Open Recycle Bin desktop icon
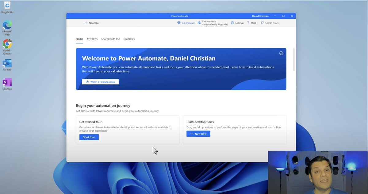This screenshot has width=368, height=194. 7,7
